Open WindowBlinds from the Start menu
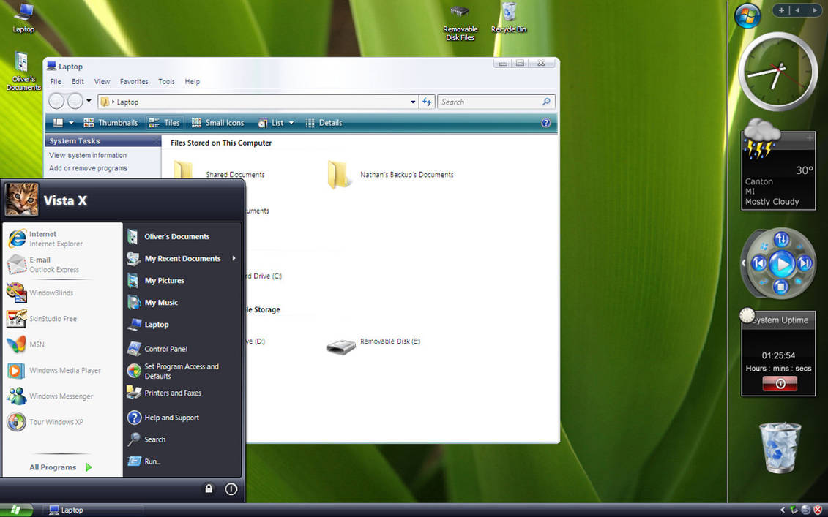828x517 pixels. (52, 292)
